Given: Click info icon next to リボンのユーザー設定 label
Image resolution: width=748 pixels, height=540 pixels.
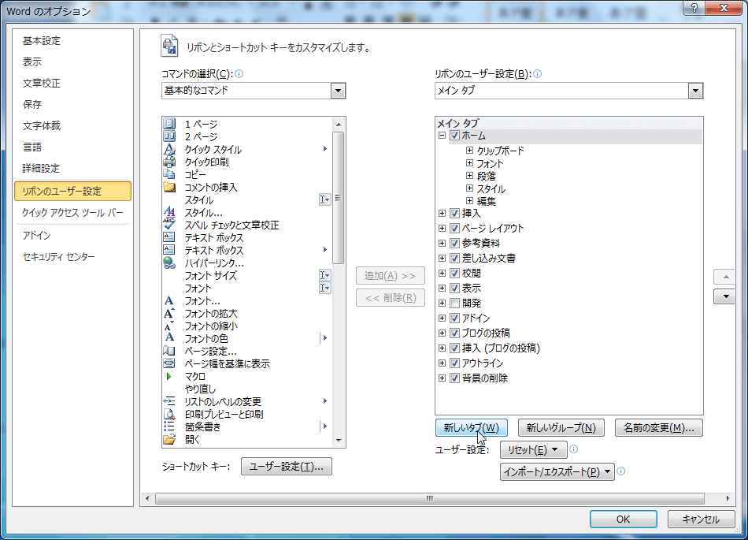Looking at the screenshot, I should tap(537, 73).
